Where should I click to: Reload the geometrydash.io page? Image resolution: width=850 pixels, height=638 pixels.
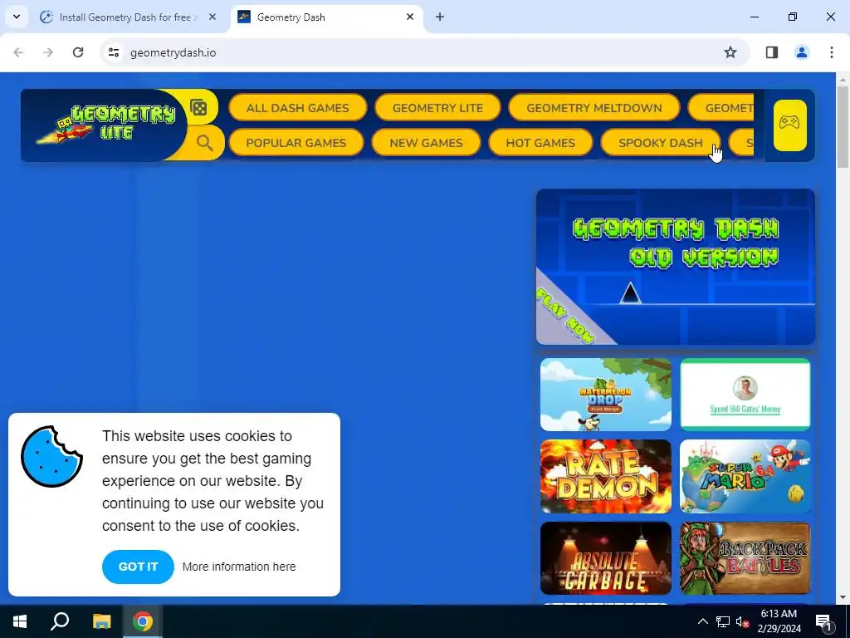[78, 52]
